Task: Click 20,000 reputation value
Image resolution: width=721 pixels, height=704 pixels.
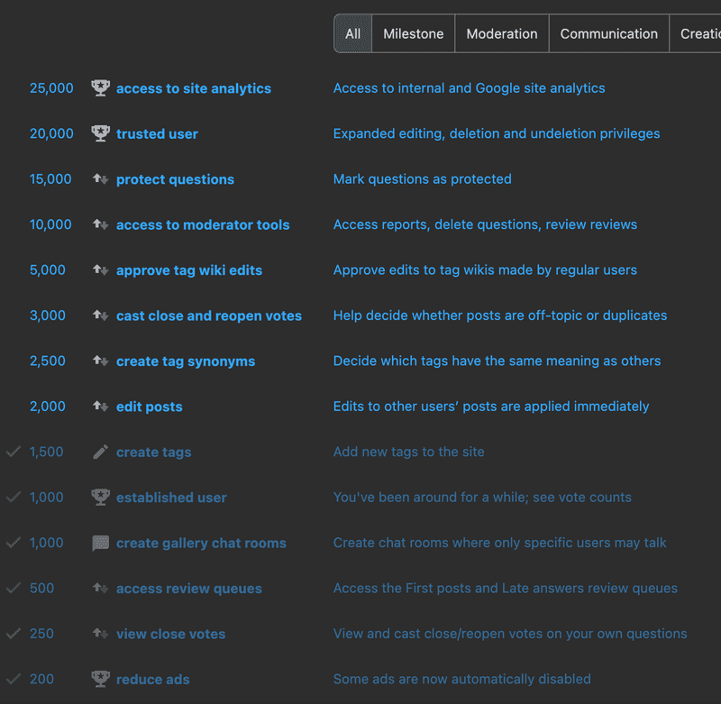Action: [51, 133]
